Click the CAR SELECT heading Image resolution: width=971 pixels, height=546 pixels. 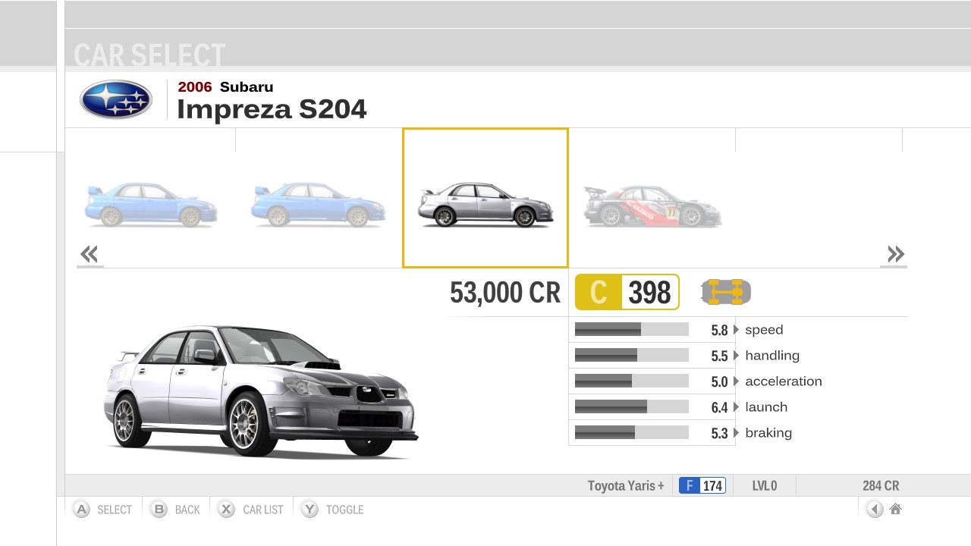tap(149, 55)
